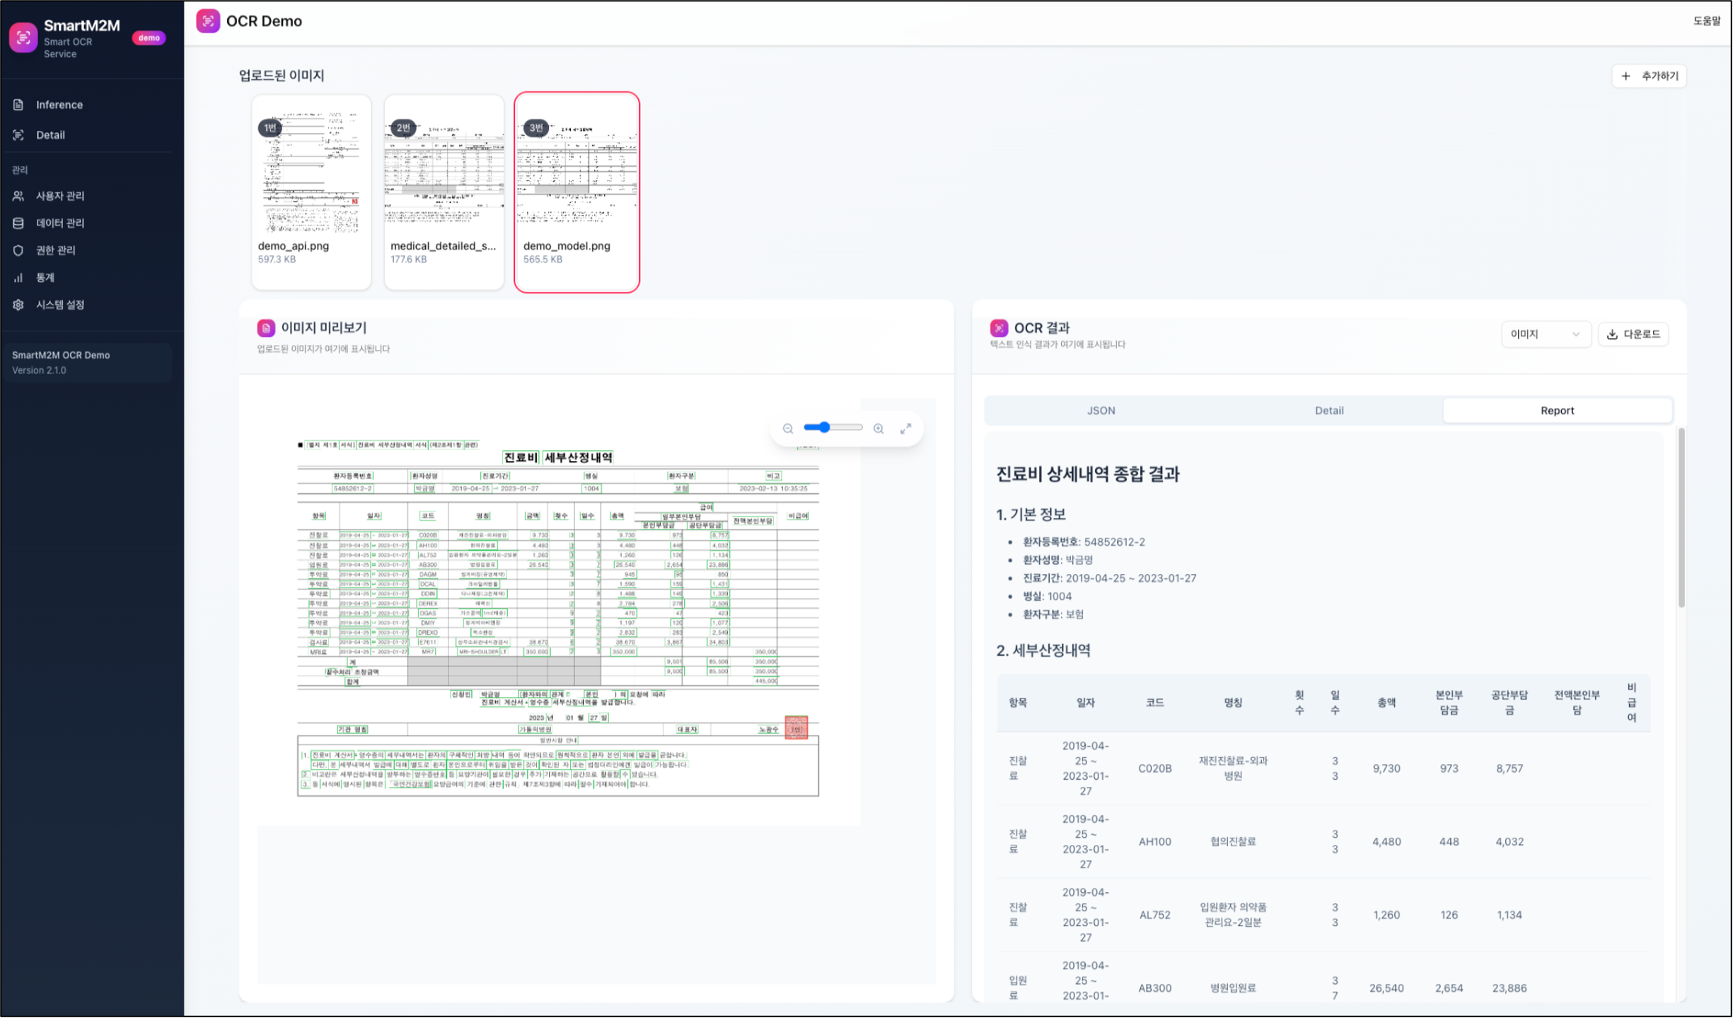Open the 이미지 format dropdown

(x=1545, y=334)
